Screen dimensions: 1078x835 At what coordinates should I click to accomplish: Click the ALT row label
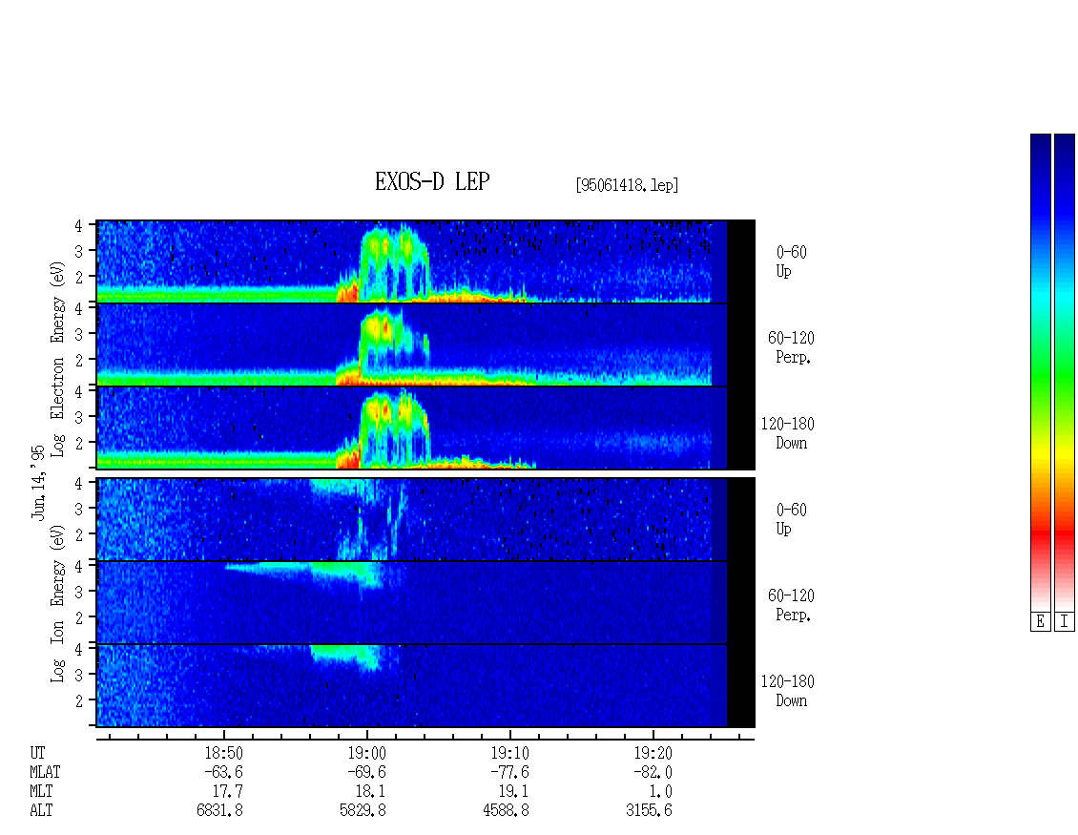pyautogui.click(x=41, y=810)
